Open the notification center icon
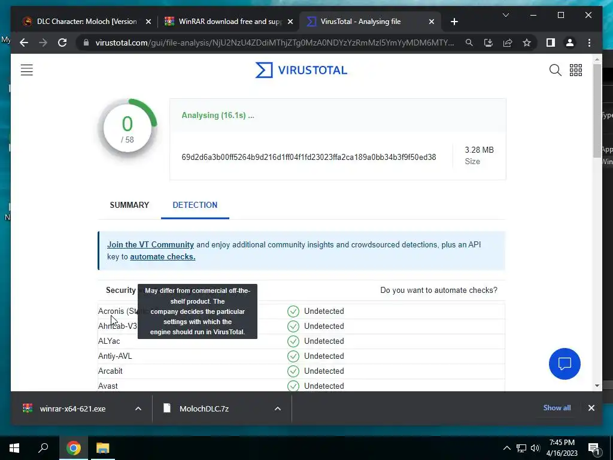Viewport: 613px width, 460px height. click(x=594, y=448)
